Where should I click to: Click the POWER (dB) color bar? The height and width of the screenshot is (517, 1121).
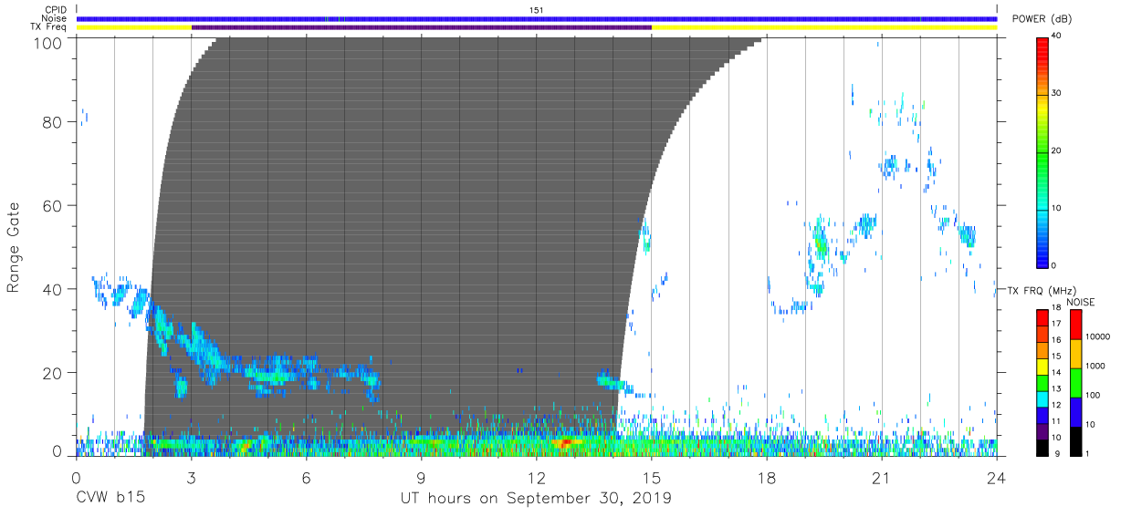(x=1042, y=151)
